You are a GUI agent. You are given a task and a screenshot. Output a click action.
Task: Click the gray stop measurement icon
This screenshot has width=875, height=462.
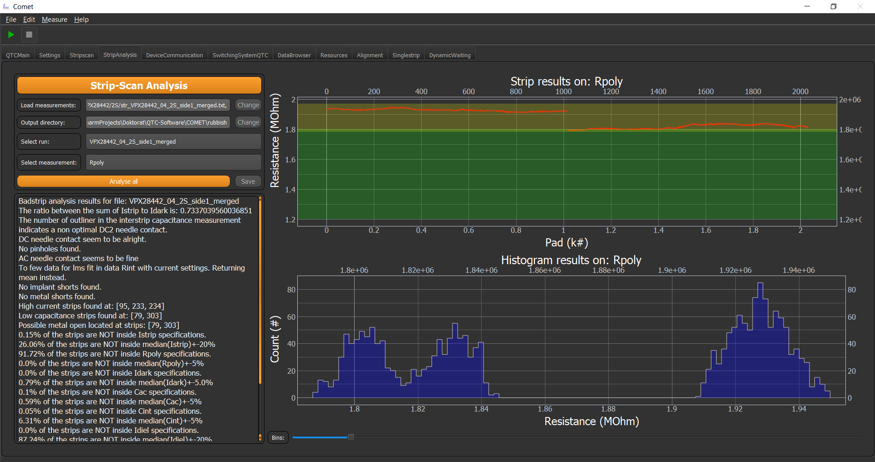point(29,35)
